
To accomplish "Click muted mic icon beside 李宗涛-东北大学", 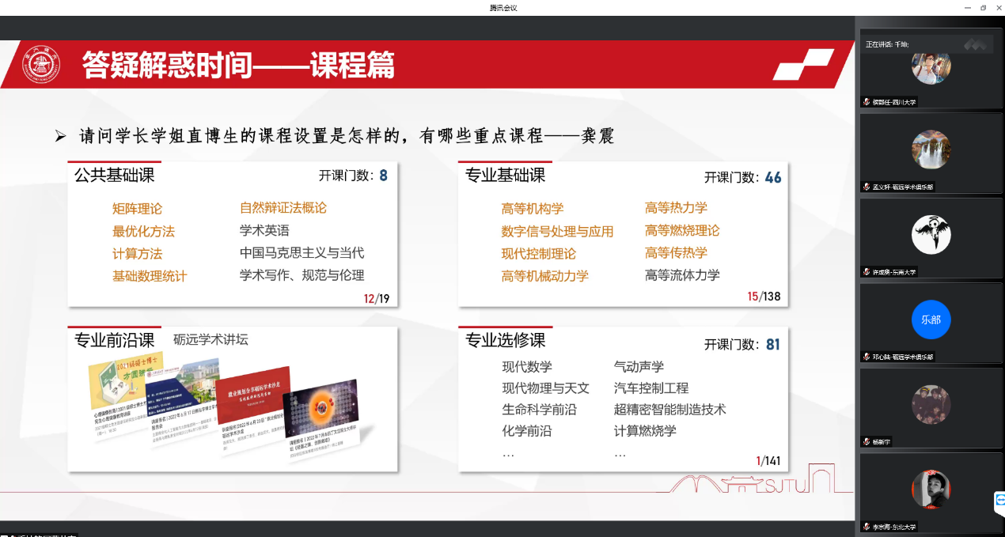I will click(867, 526).
